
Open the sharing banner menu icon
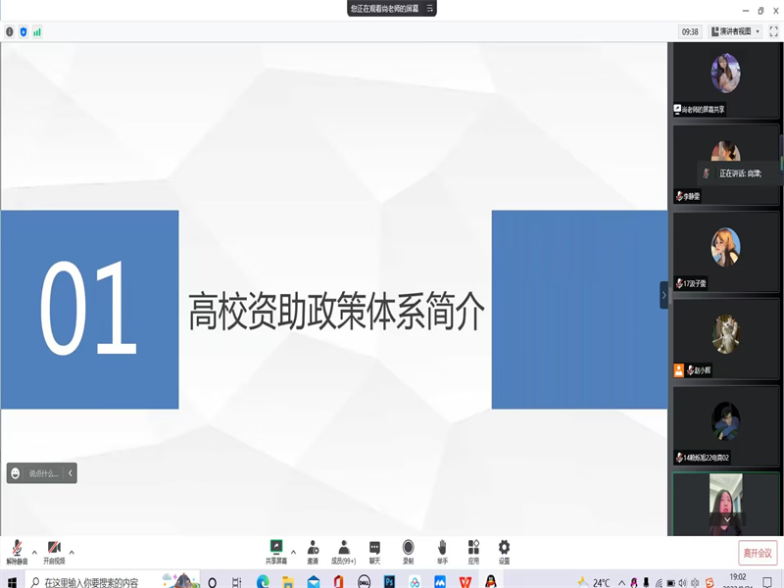(x=428, y=8)
